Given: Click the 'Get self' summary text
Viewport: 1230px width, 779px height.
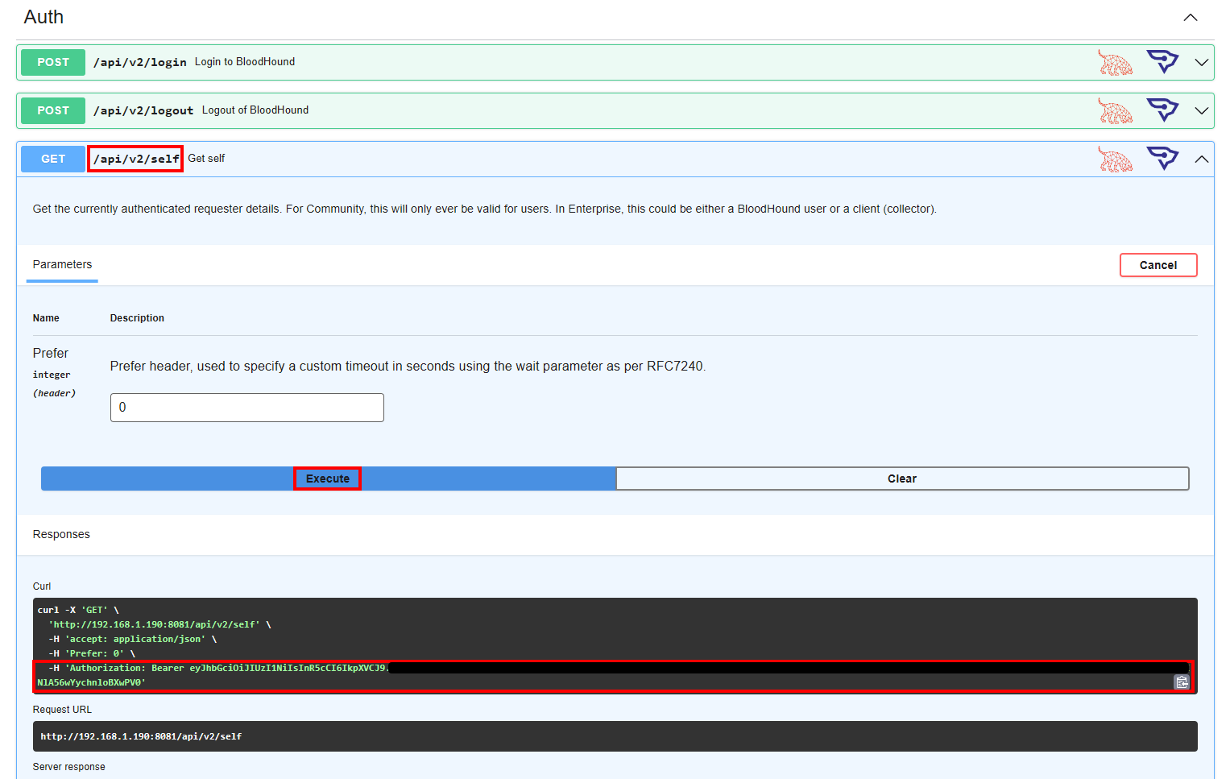Looking at the screenshot, I should [206, 159].
